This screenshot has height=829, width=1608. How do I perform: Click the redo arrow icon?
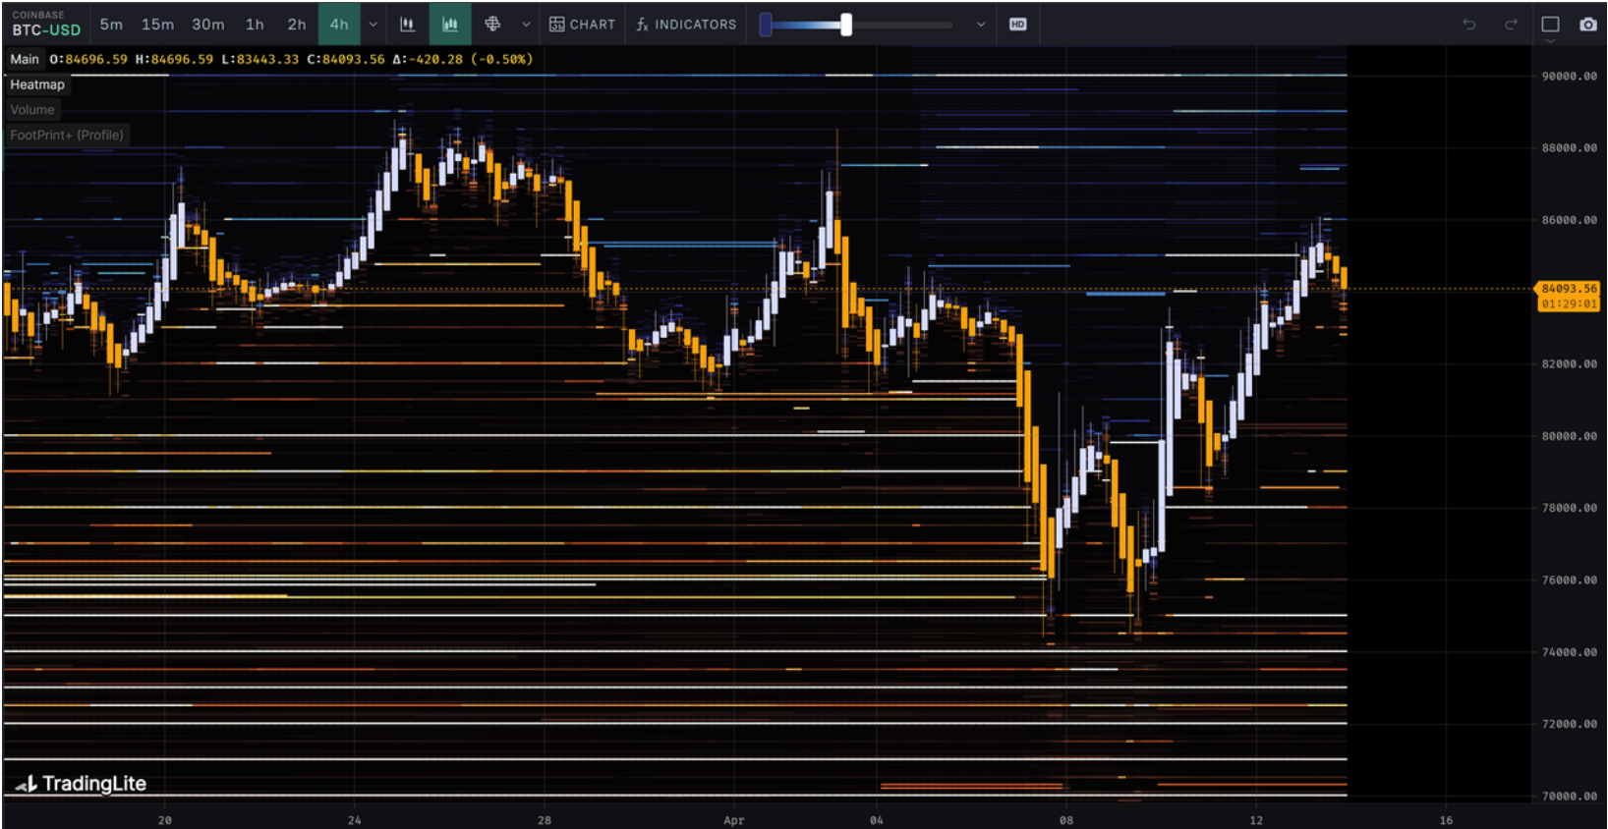(1511, 25)
